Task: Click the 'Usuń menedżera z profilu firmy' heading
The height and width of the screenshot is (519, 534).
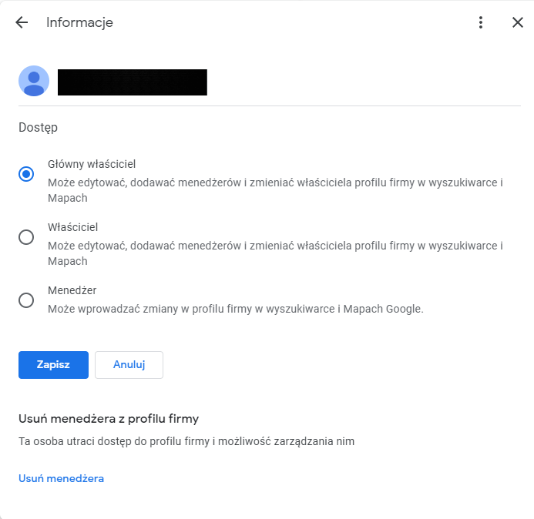Action: (109, 419)
